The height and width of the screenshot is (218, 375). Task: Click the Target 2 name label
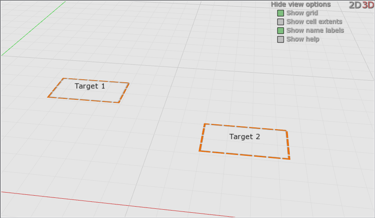click(245, 137)
